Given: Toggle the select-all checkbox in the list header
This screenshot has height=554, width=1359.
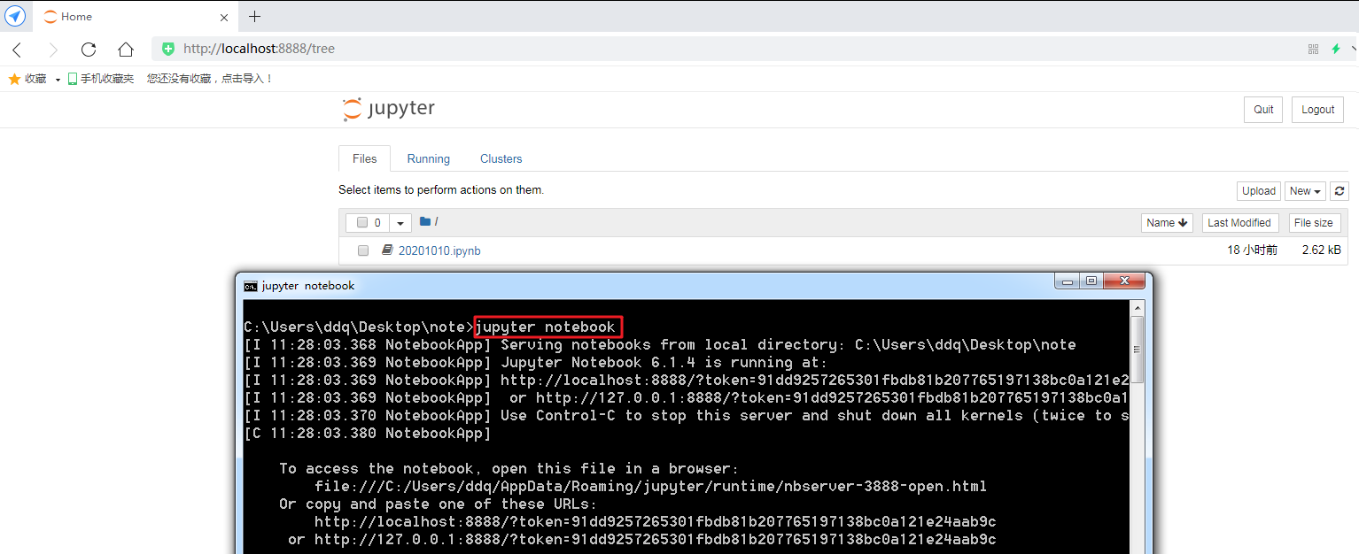Looking at the screenshot, I should click(362, 222).
